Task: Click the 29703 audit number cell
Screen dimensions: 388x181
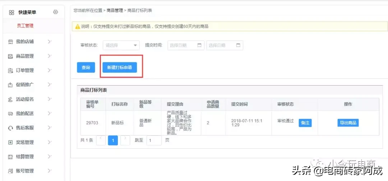Action: [92, 123]
